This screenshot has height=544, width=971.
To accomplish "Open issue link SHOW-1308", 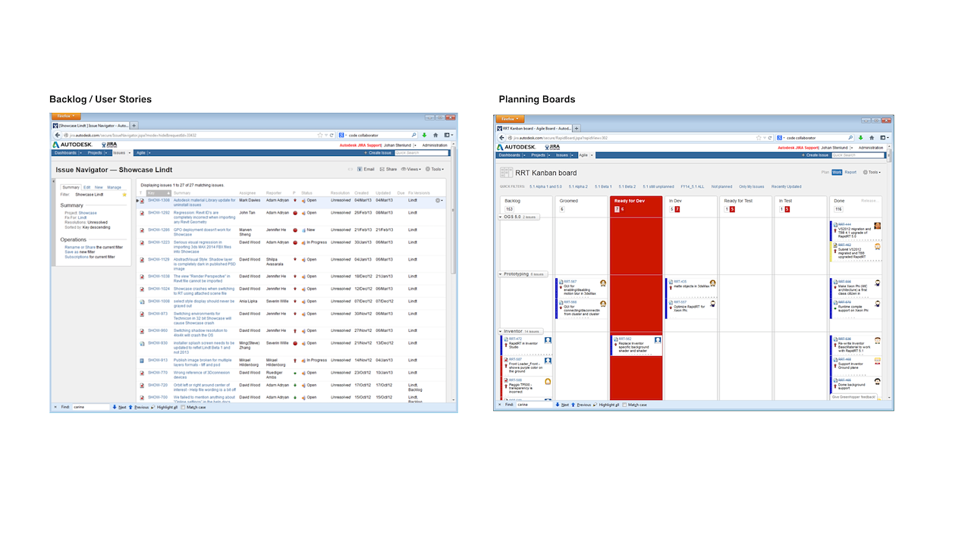I will (159, 200).
